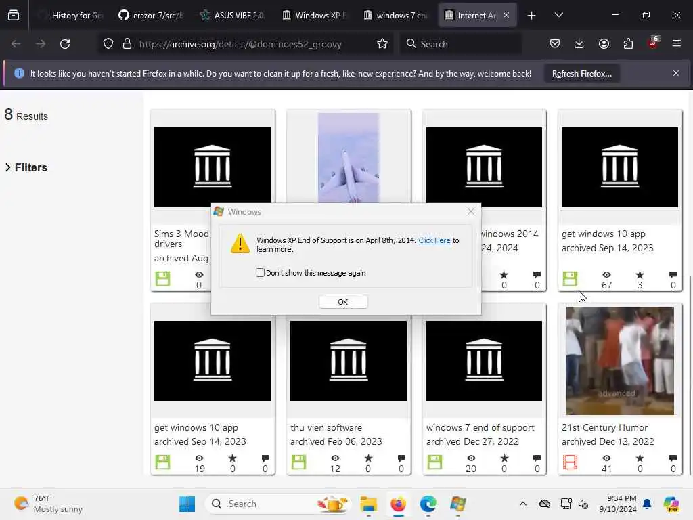
Task: Switch to the History for Ge tab
Action: click(70, 16)
